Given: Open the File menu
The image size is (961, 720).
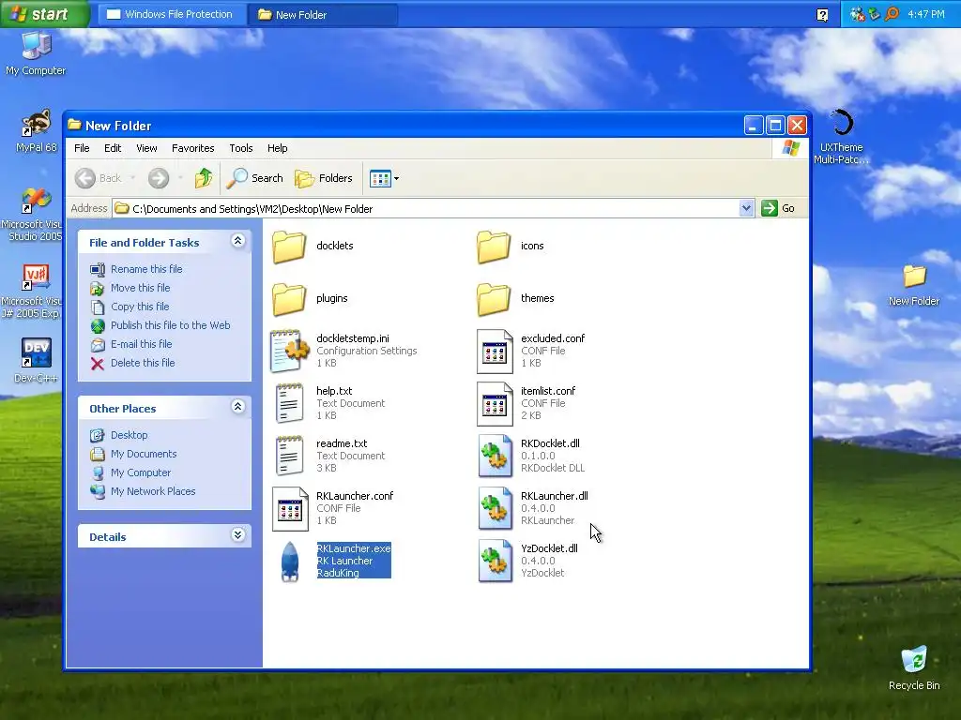Looking at the screenshot, I should click(x=82, y=148).
